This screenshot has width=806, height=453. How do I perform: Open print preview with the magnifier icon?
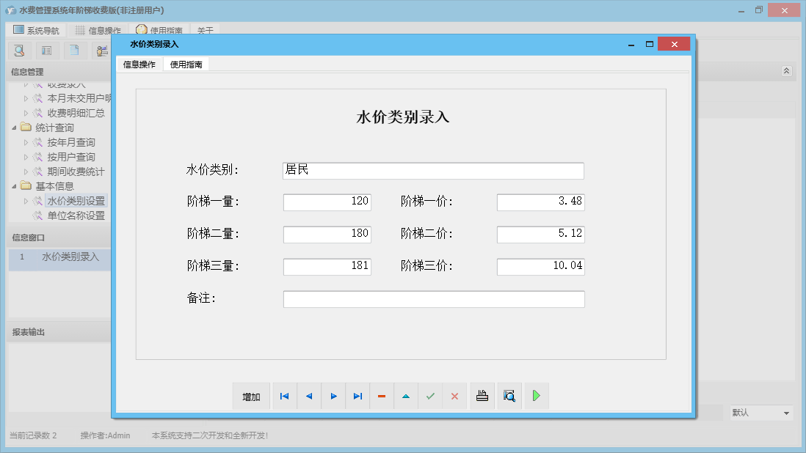pyautogui.click(x=509, y=397)
